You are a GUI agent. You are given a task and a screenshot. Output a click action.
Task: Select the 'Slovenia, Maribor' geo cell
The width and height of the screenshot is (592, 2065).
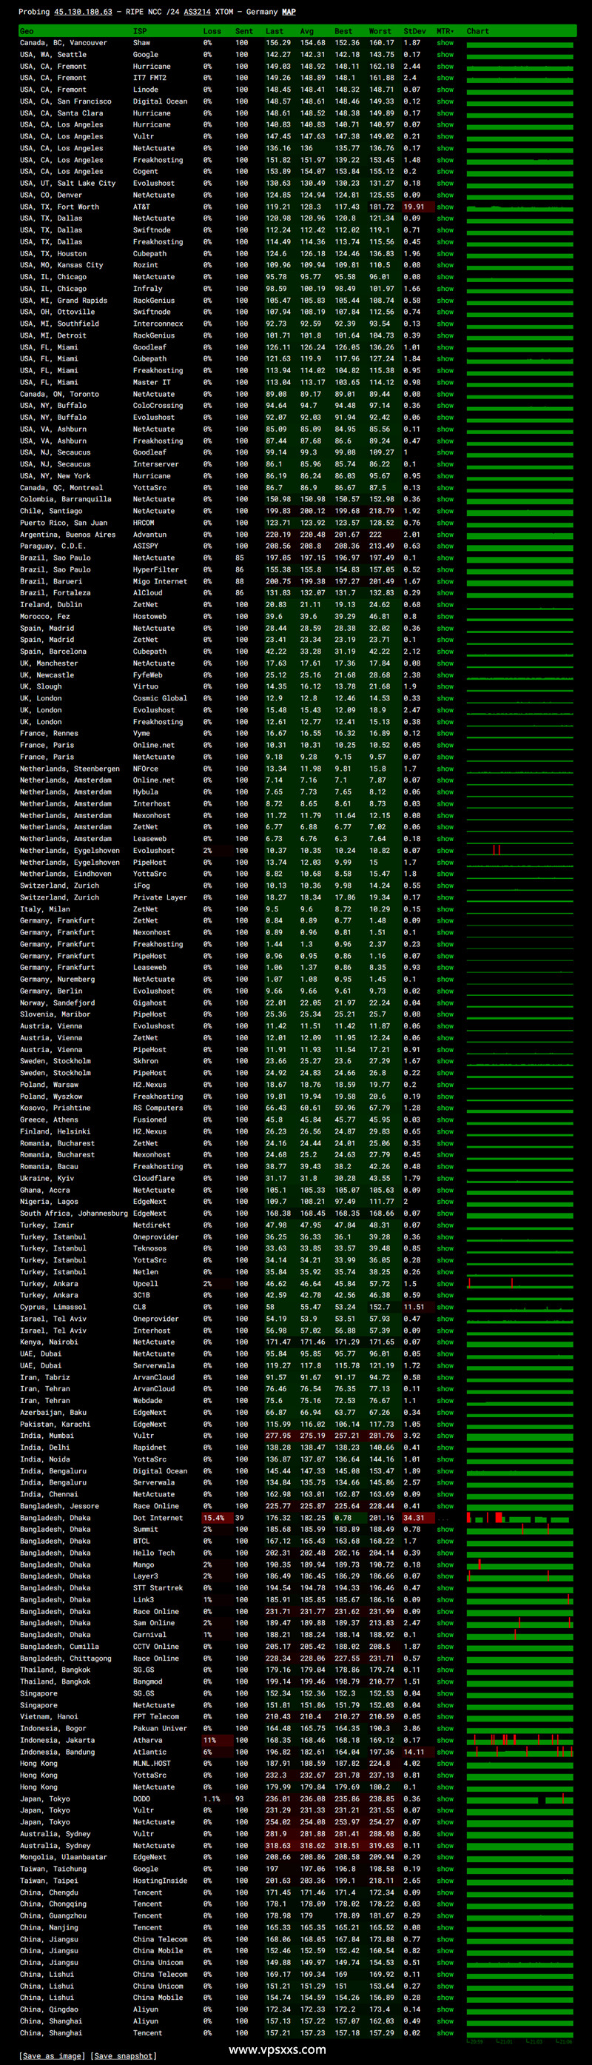[58, 1014]
